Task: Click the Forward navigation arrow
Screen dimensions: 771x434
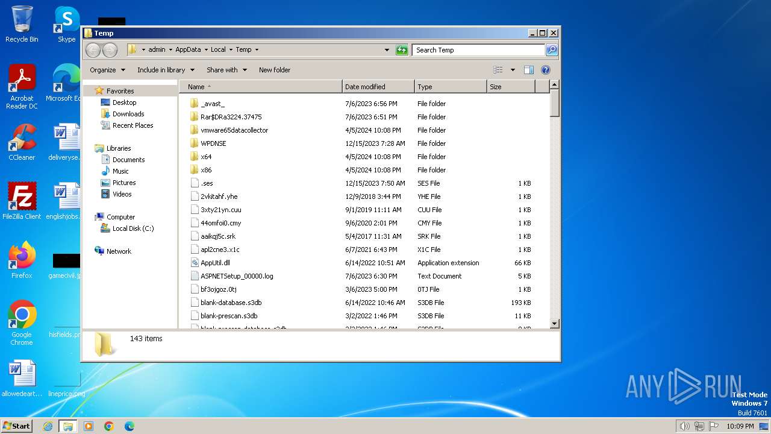Action: (x=110, y=50)
